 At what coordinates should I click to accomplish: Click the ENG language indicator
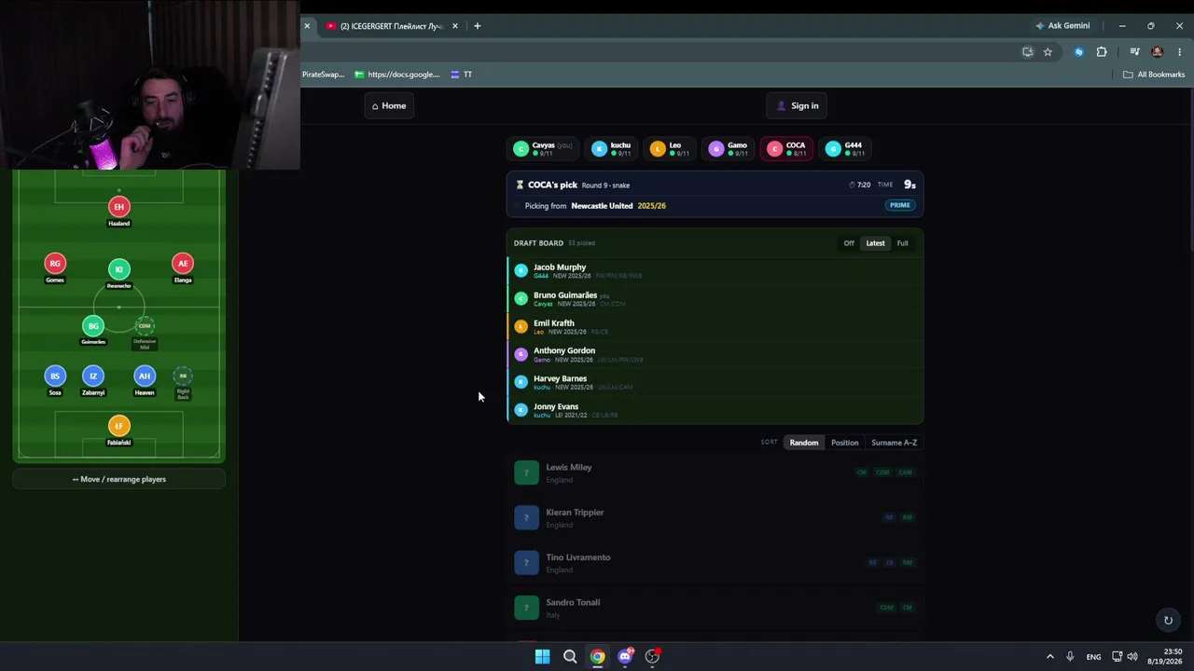pyautogui.click(x=1093, y=657)
